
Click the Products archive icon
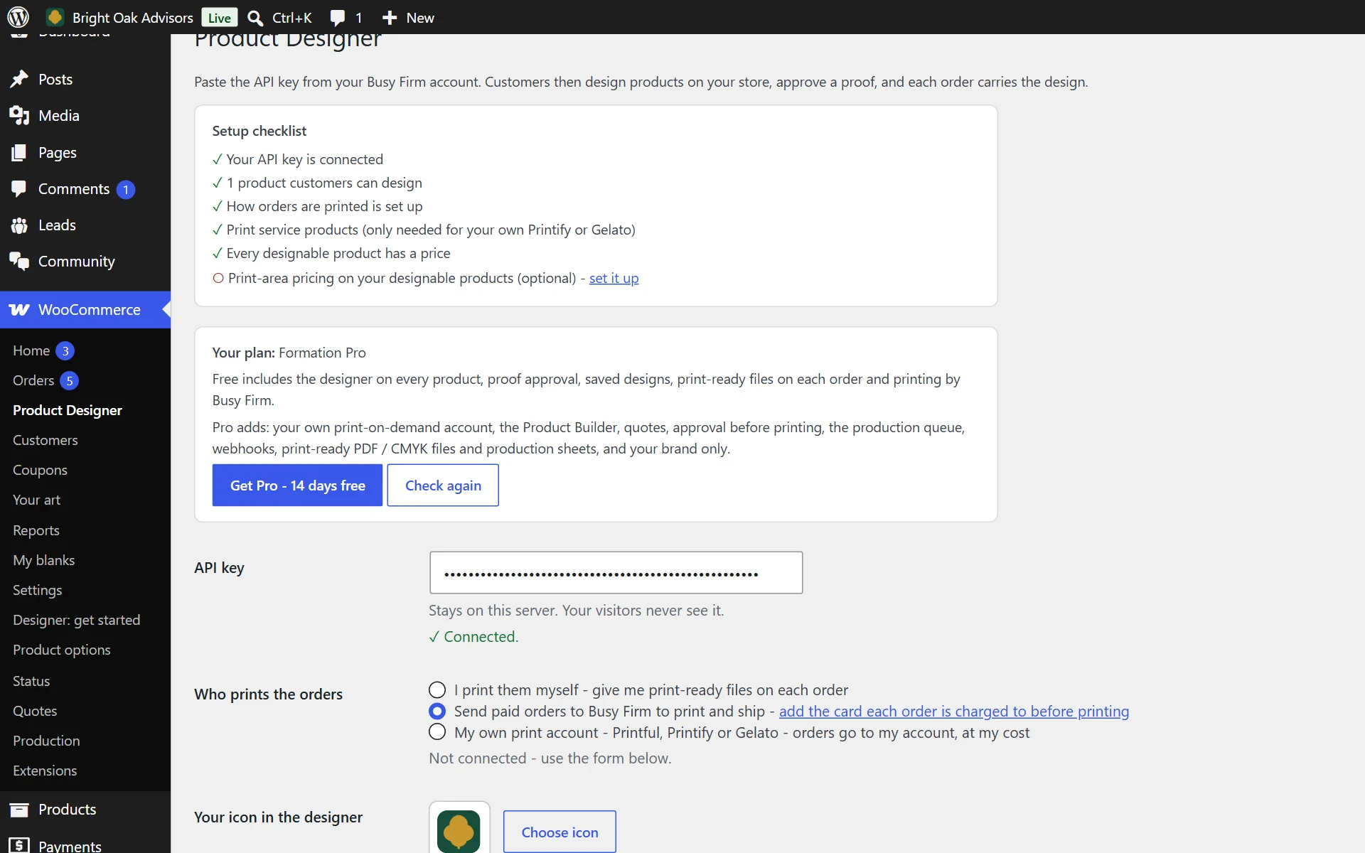(x=19, y=810)
